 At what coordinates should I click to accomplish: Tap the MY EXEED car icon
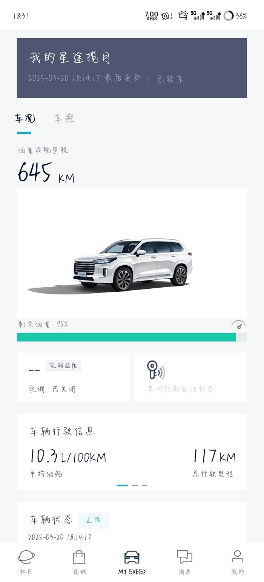(x=132, y=557)
